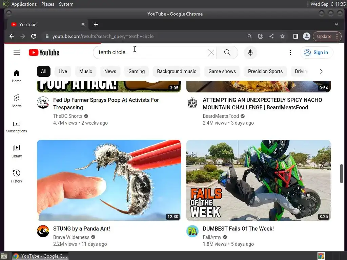Image resolution: width=347 pixels, height=260 pixels.
Task: Select the Game shows filter chip
Action: pos(222,71)
